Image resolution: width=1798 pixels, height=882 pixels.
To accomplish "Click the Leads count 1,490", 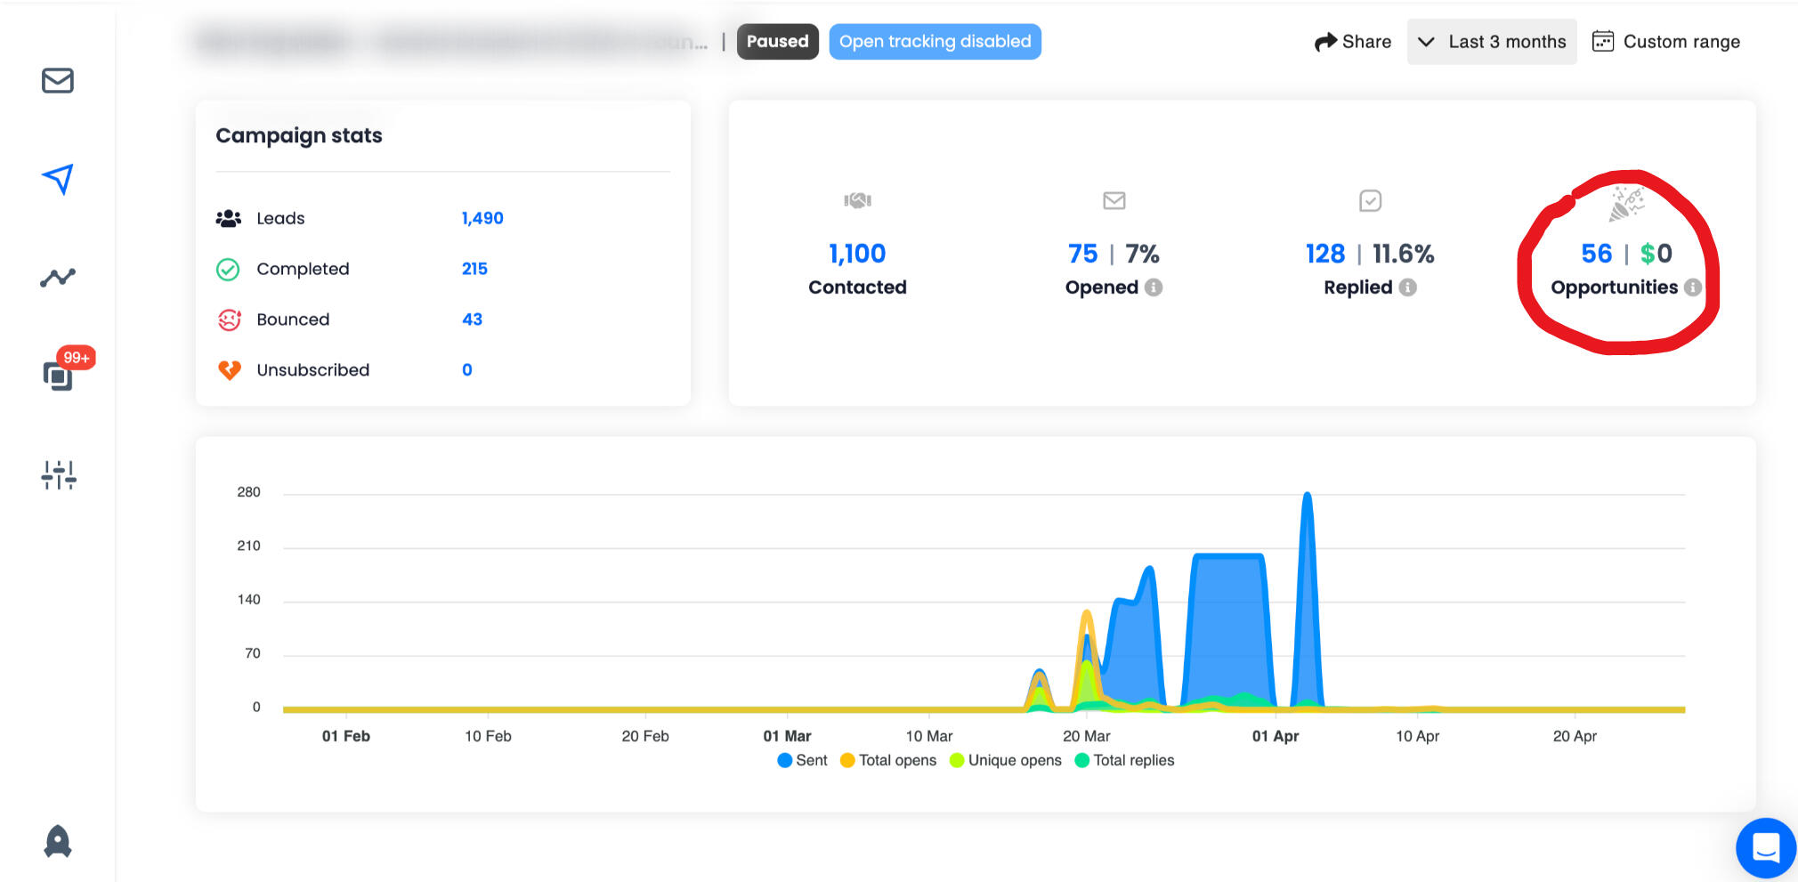I will (x=482, y=218).
